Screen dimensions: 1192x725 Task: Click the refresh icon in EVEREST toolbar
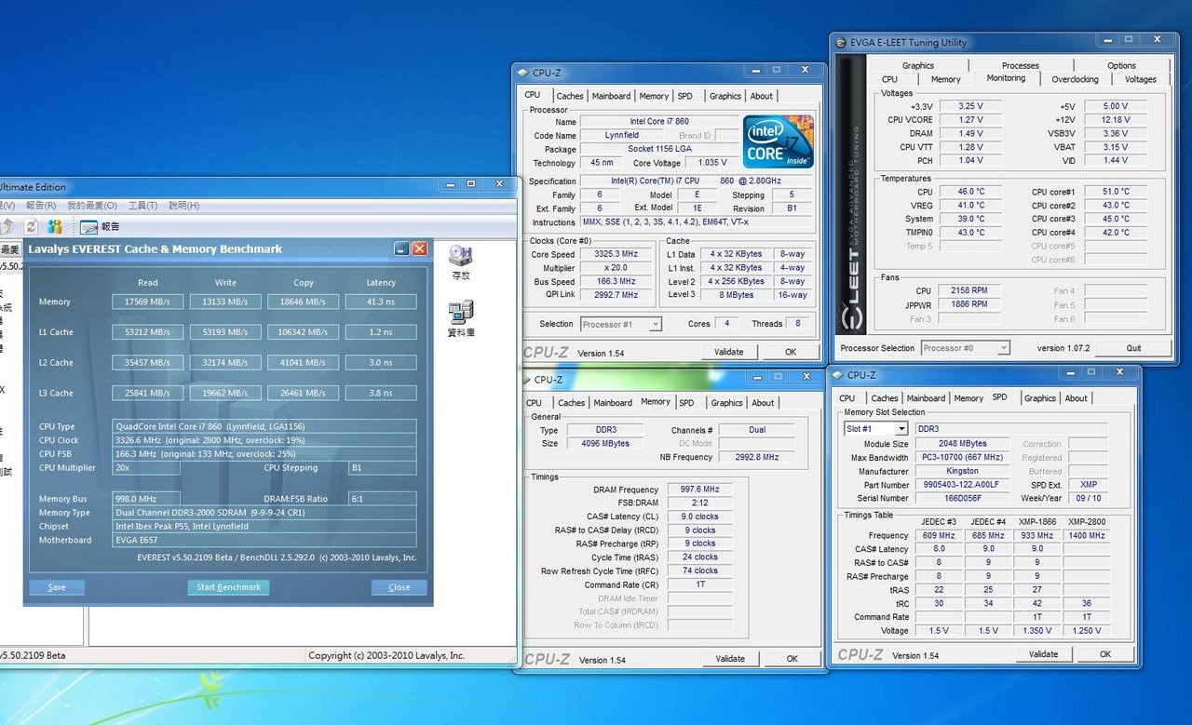pos(31,226)
